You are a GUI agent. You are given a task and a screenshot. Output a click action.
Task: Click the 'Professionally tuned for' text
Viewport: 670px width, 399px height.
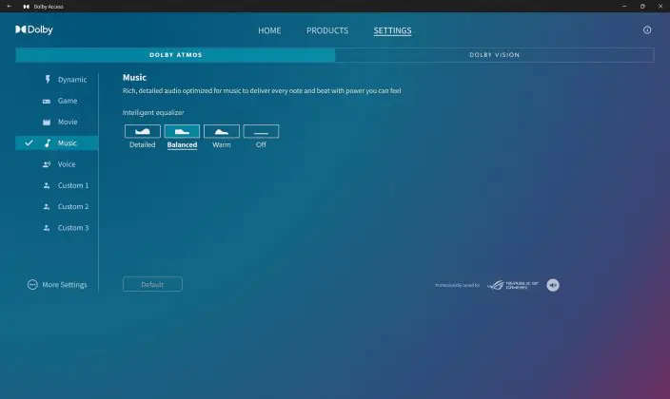(x=457, y=285)
